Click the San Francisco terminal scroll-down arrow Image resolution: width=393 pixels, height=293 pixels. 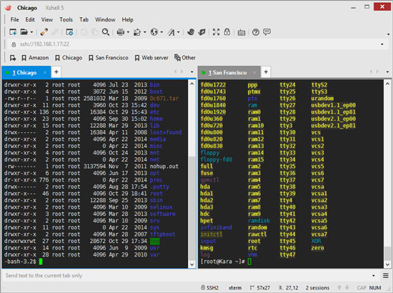(x=387, y=264)
